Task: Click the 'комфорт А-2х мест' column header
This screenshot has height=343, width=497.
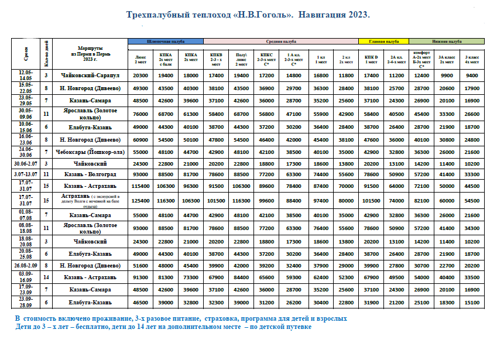Action: [421, 60]
